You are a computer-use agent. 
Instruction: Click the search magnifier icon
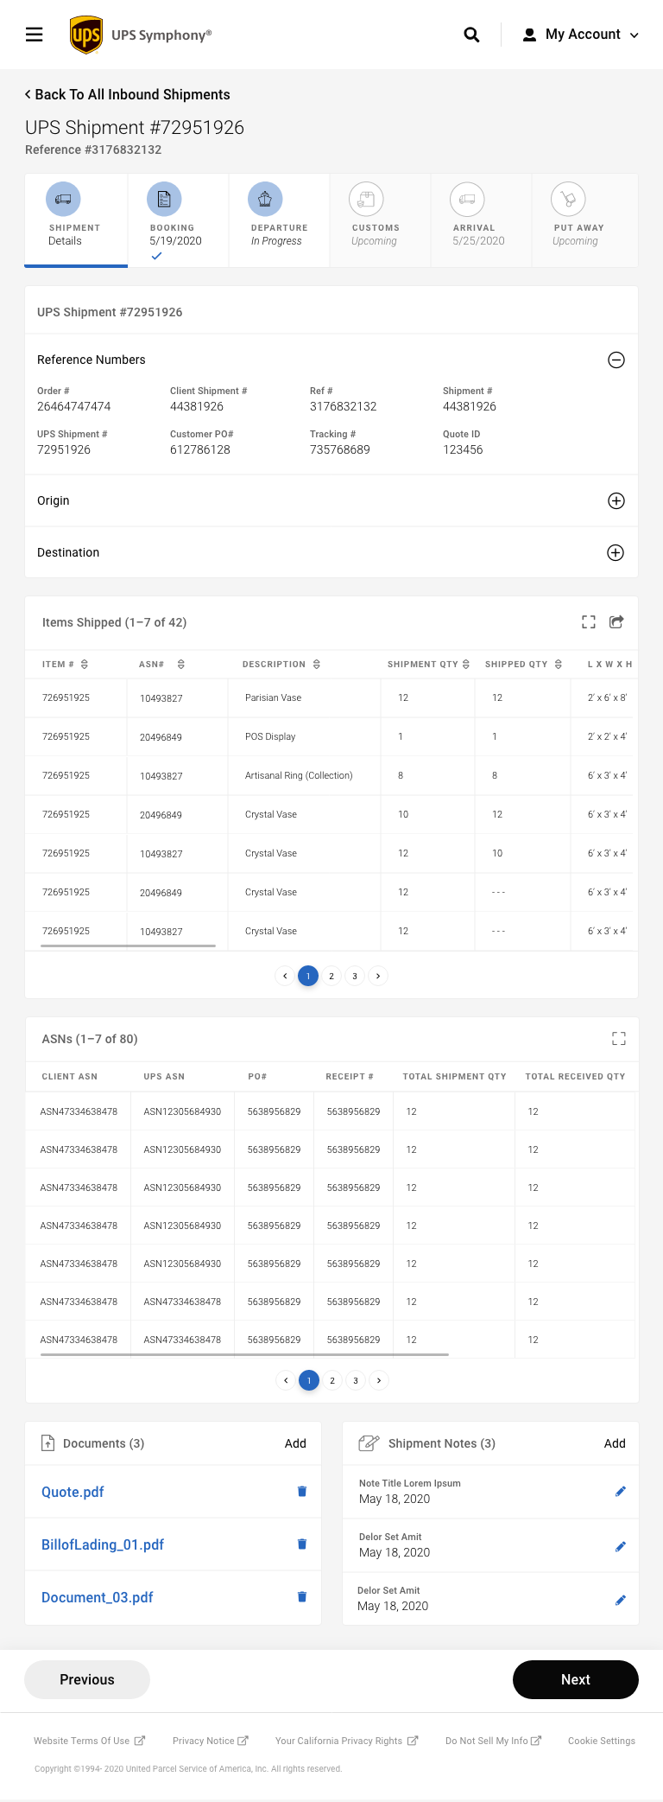click(x=471, y=35)
